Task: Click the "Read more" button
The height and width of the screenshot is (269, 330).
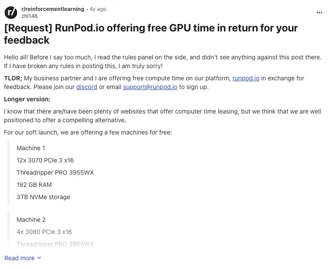Action: (x=20, y=258)
